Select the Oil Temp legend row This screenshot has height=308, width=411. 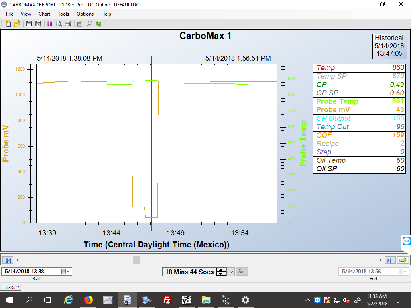[359, 160]
